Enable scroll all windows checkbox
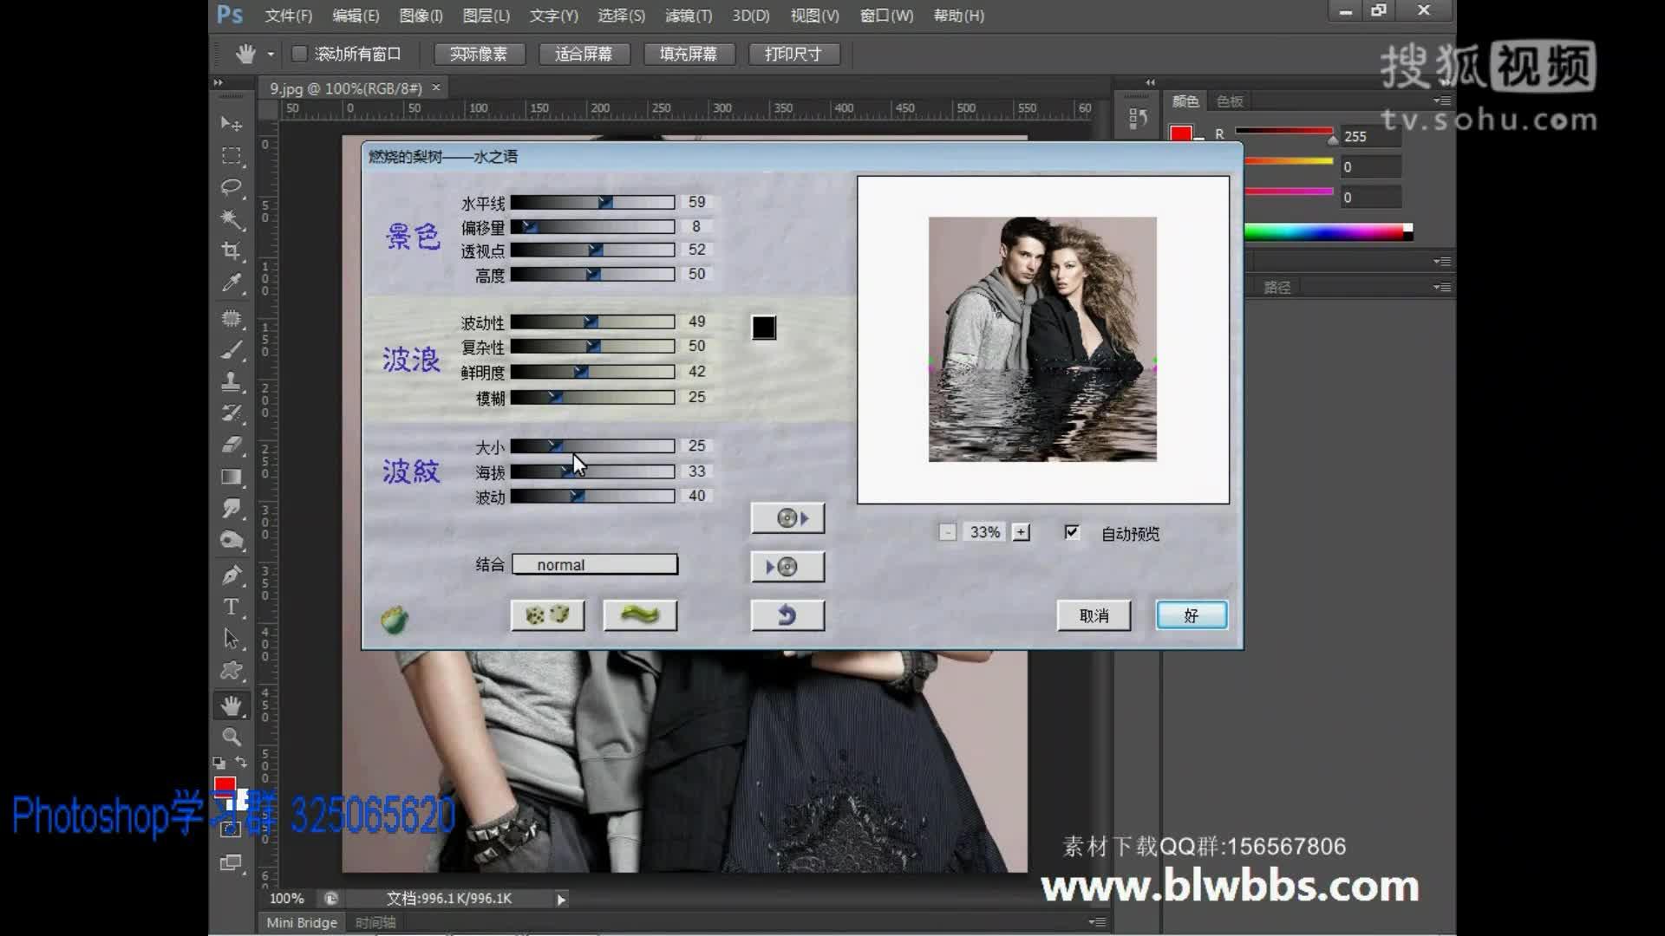The height and width of the screenshot is (936, 1665). tap(300, 54)
